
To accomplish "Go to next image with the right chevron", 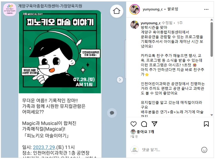I will (x=120, y=80).
